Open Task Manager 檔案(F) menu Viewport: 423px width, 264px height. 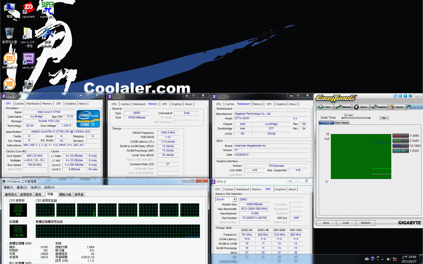[x=8, y=188]
